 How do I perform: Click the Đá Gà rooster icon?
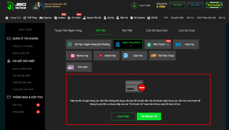[105, 18]
